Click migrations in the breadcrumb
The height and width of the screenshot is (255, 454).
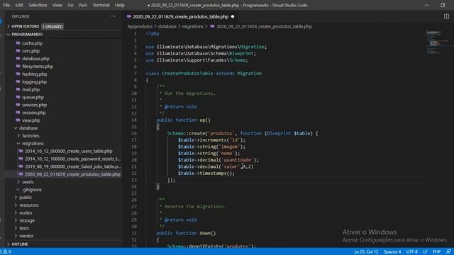point(192,26)
